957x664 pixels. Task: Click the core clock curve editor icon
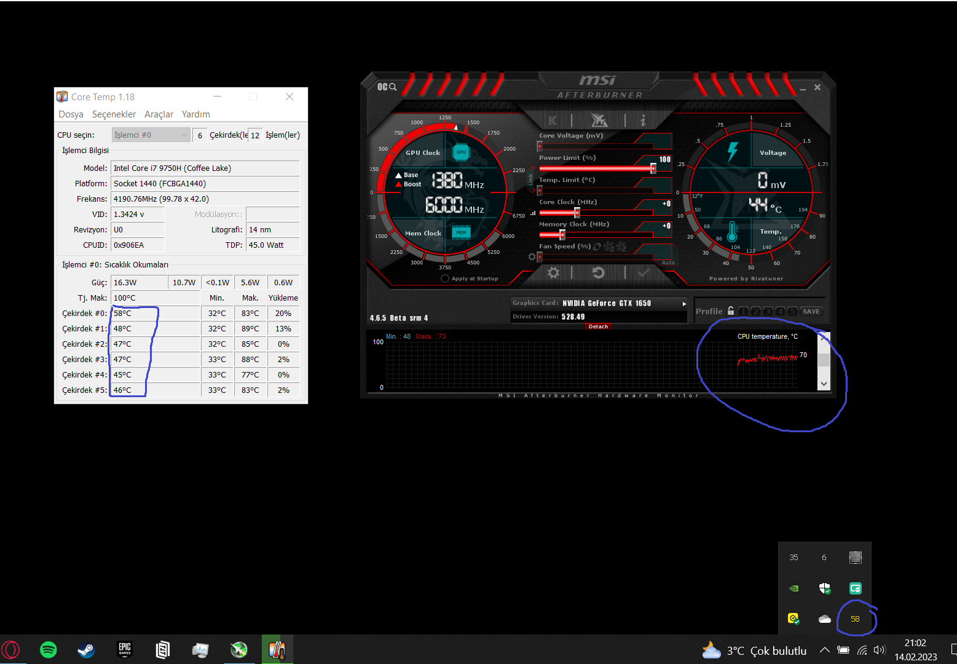(533, 213)
